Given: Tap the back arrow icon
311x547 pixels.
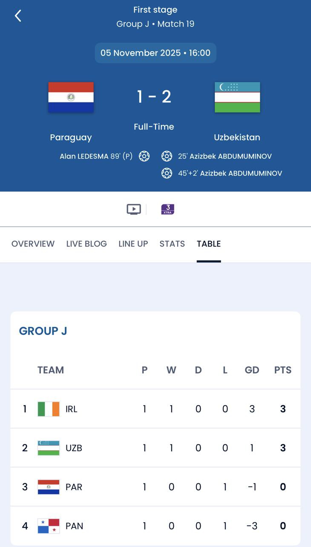Looking at the screenshot, I should [18, 16].
